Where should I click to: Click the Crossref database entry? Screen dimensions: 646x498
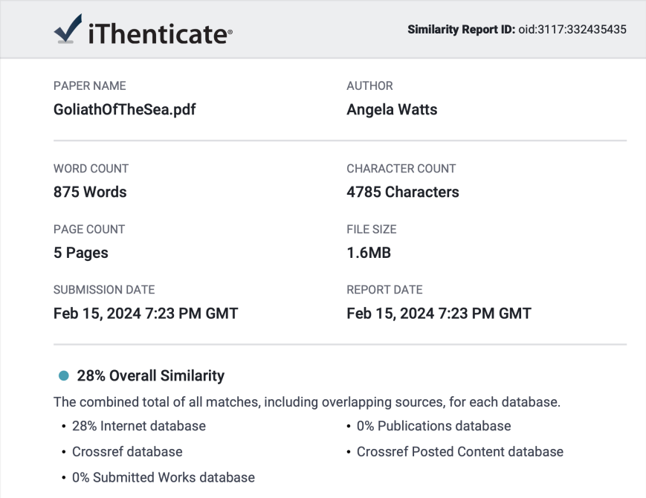coord(127,451)
